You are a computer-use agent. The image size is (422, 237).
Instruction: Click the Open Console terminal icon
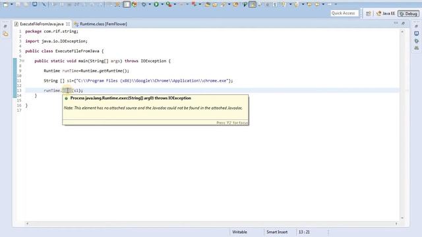[x=35, y=4]
